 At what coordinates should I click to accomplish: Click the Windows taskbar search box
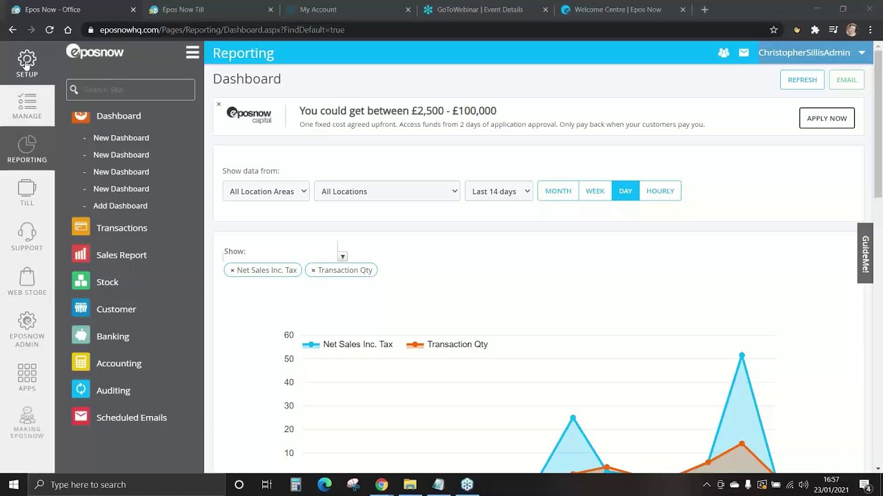pos(128,484)
